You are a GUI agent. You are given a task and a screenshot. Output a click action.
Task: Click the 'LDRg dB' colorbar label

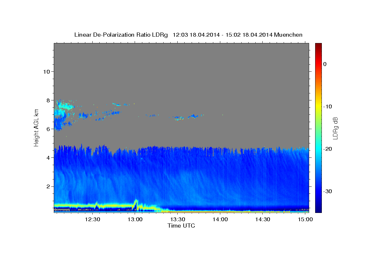335,128
